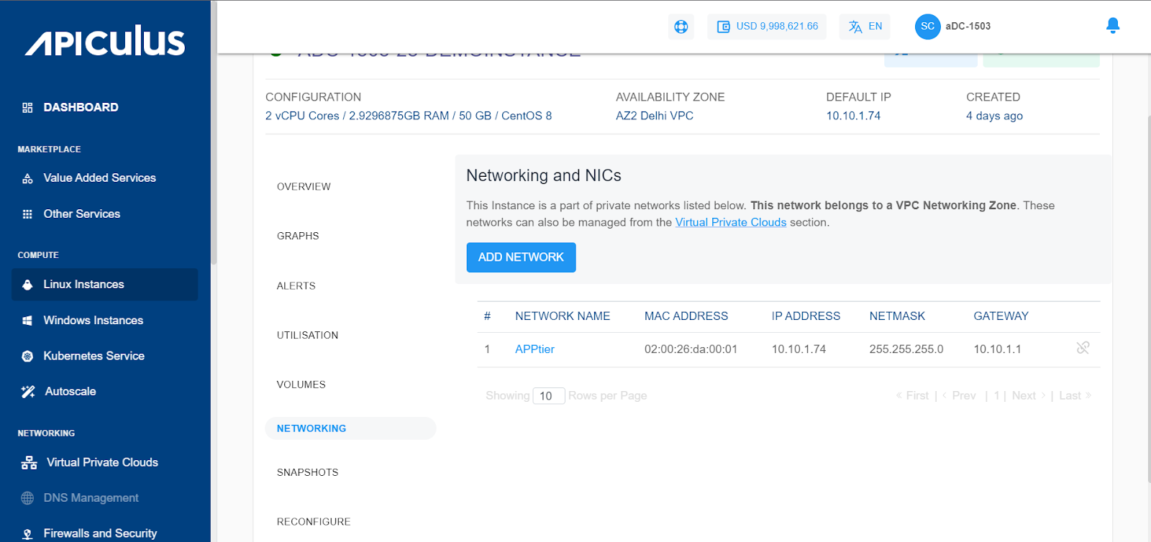
Task: Open Autoscale section
Action: [70, 391]
